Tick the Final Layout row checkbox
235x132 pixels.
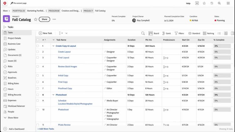point(38,58)
